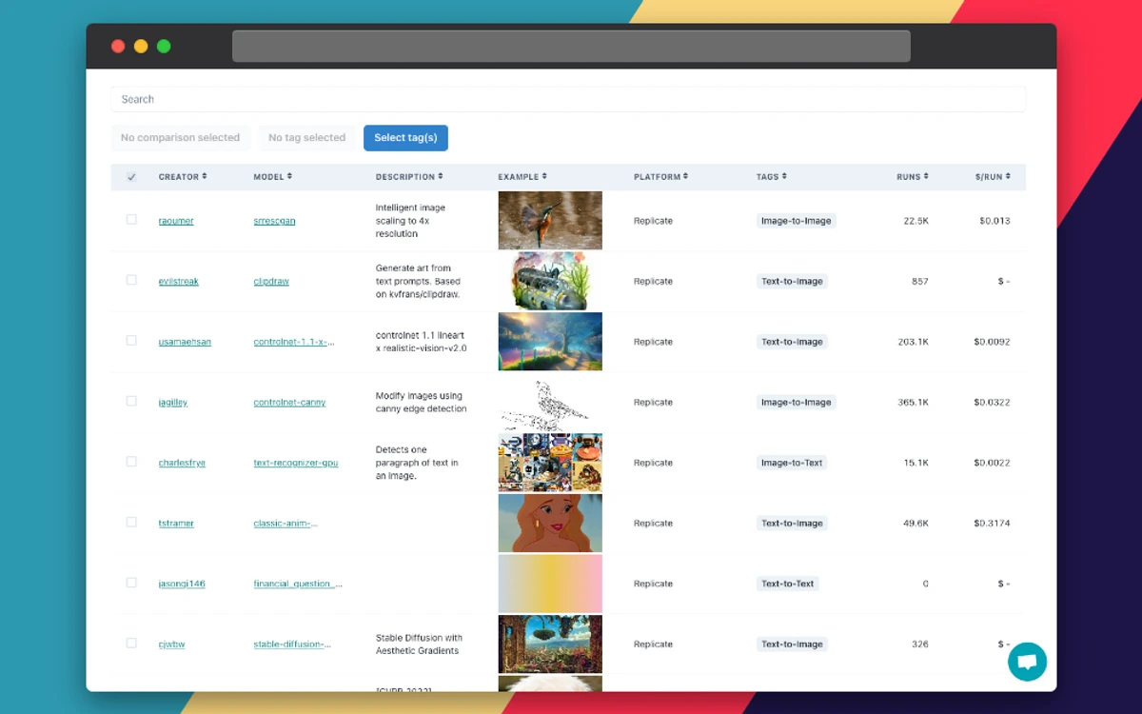Open the chat support bubble icon
Screen dimensions: 1142x714
[1027, 662]
